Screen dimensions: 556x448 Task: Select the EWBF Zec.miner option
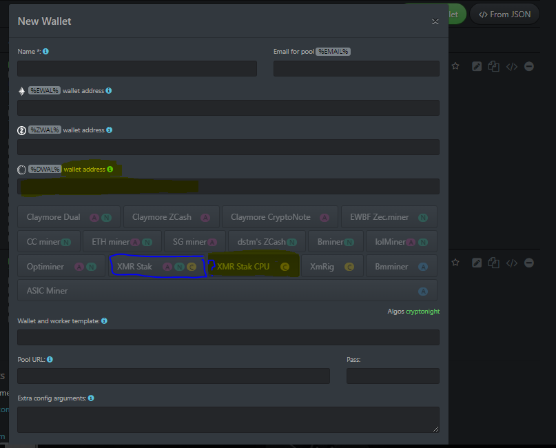click(x=389, y=217)
